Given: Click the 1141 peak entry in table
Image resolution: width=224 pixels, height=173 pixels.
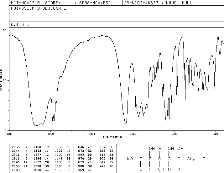Looking at the screenshot, I should tap(63, 158).
